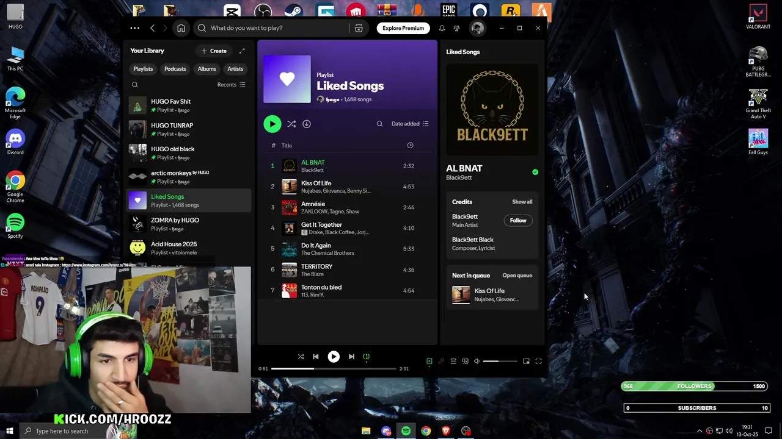Open the Friend Activity icon
Image resolution: width=782 pixels, height=439 pixels.
[x=456, y=28]
